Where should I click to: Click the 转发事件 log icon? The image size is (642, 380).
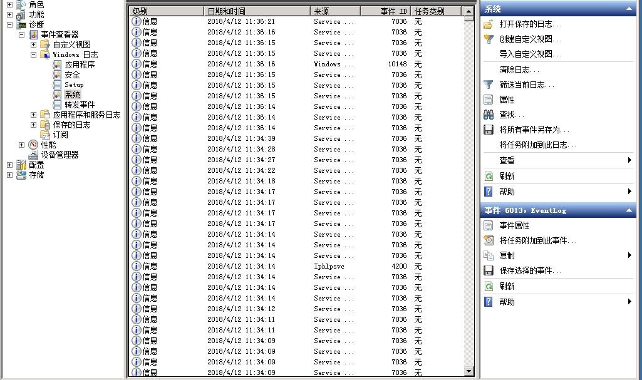(x=58, y=105)
